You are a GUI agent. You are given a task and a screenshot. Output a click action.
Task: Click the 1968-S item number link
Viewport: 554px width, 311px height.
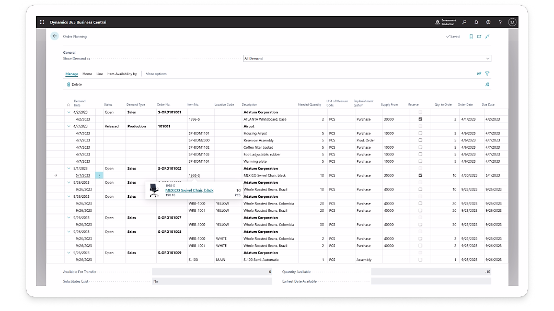194,176
